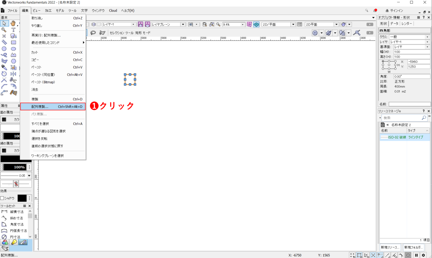
Task: Activate the Mirror tool
Action: pos(13,74)
